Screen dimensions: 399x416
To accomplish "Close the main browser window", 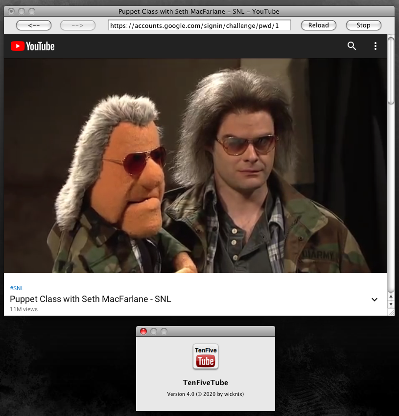I will (x=11, y=11).
